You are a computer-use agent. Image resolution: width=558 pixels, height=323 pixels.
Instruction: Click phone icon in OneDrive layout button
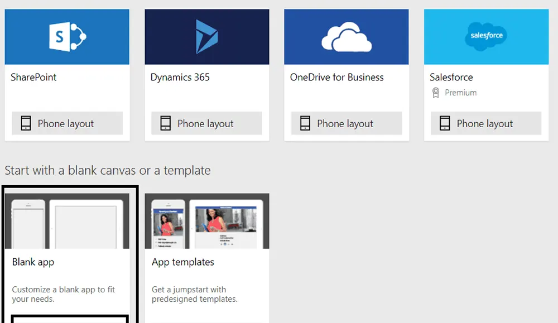305,123
